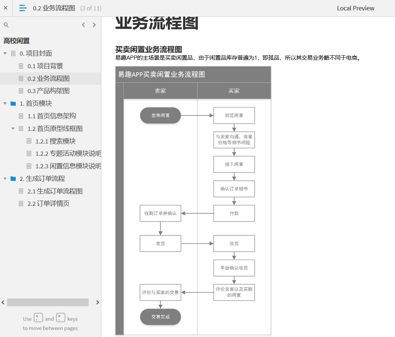395x337 pixels.
Task: Click page icon beside 1.2.3 闲置信息模块说明
Action: click(29, 166)
